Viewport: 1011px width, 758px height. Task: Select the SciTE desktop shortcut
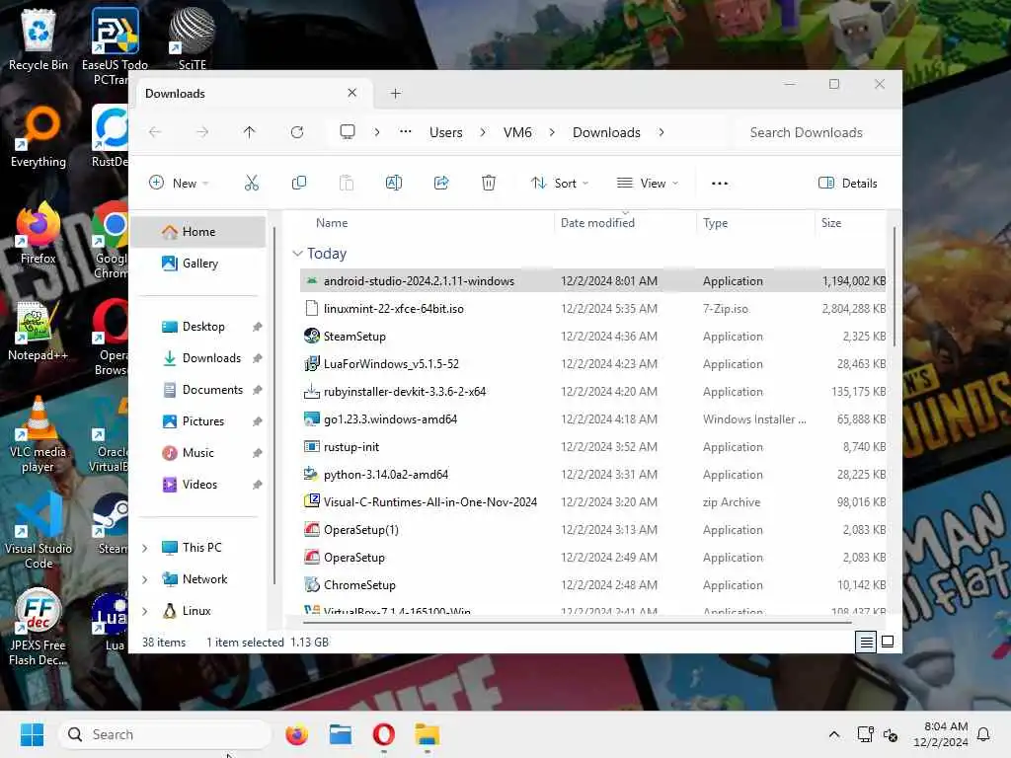[193, 38]
